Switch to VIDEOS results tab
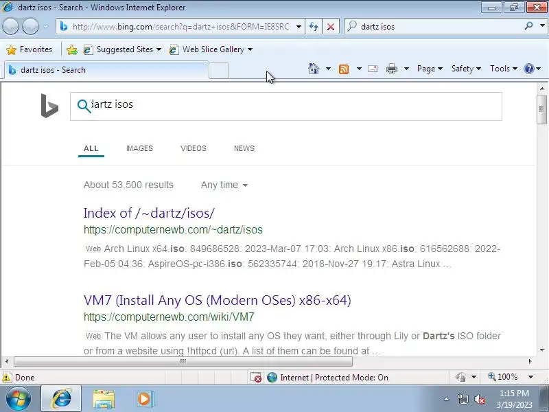Viewport: 549px width, 412px height. 194,148
